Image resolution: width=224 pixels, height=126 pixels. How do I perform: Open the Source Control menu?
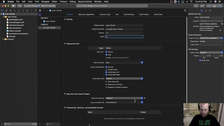85,1
